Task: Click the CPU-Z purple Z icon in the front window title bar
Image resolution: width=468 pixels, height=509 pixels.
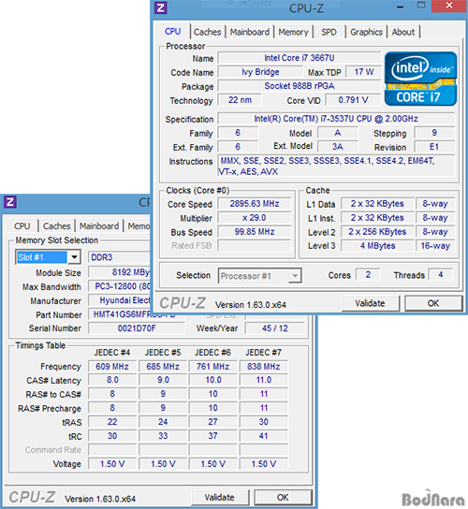Action: pos(161,7)
